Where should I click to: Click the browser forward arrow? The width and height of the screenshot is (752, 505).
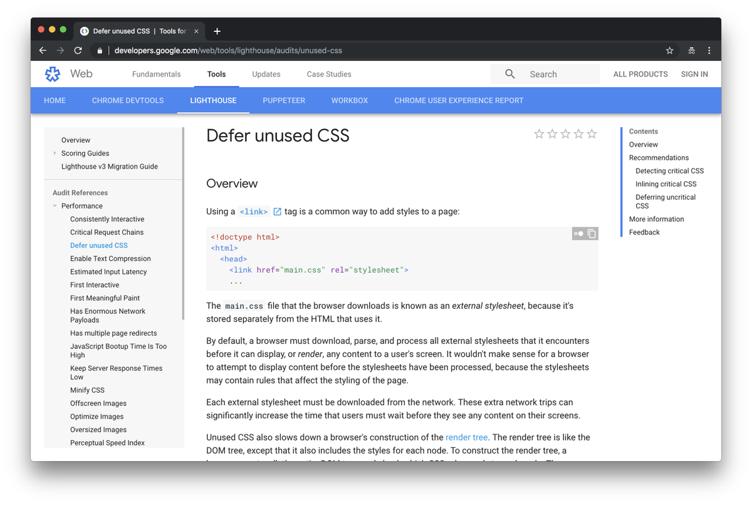[x=60, y=51]
